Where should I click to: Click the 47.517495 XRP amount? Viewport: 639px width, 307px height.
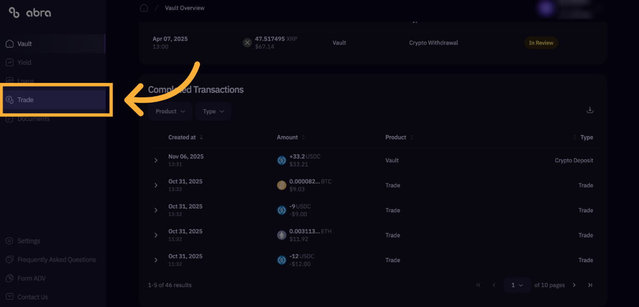pos(277,39)
